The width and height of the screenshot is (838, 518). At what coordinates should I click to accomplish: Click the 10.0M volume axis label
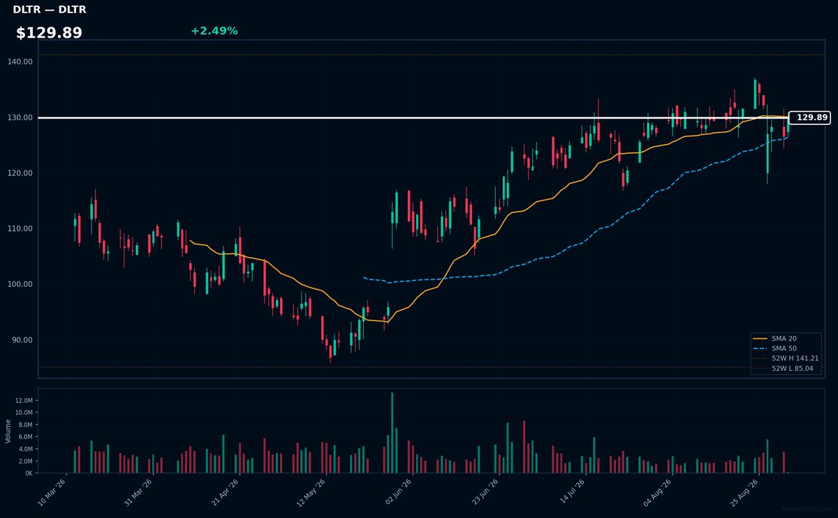[x=24, y=413]
